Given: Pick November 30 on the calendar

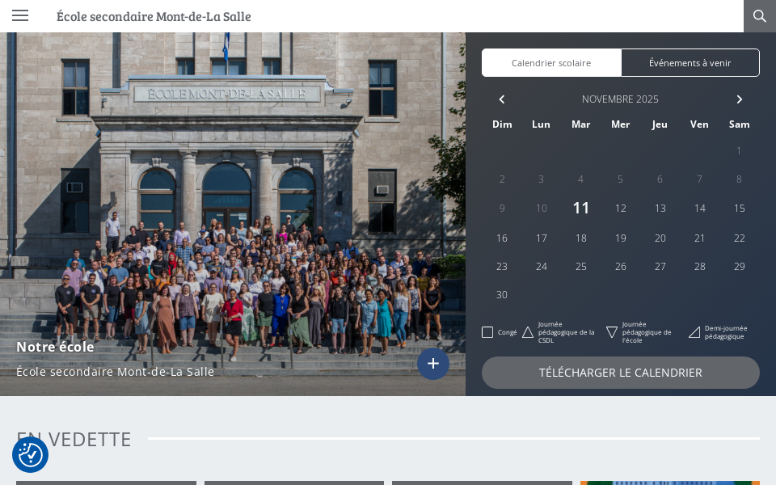Looking at the screenshot, I should [502, 295].
